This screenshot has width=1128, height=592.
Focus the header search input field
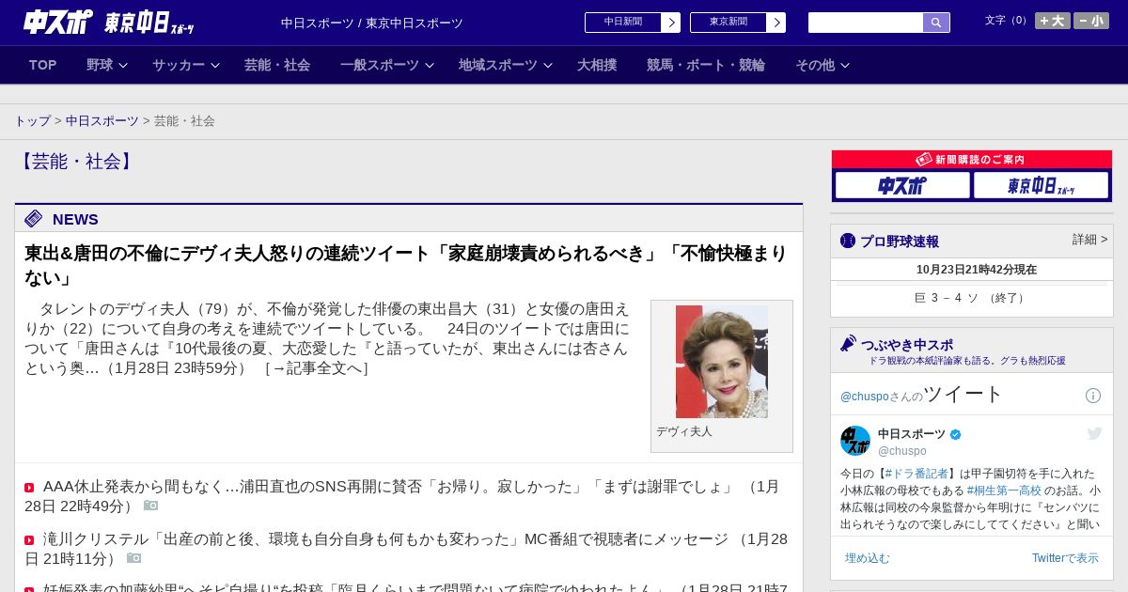[x=866, y=23]
